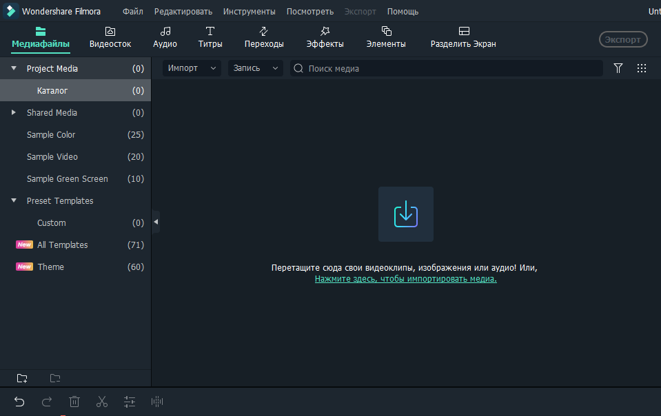Click the trash delete icon
Image resolution: width=661 pixels, height=416 pixels.
point(74,402)
